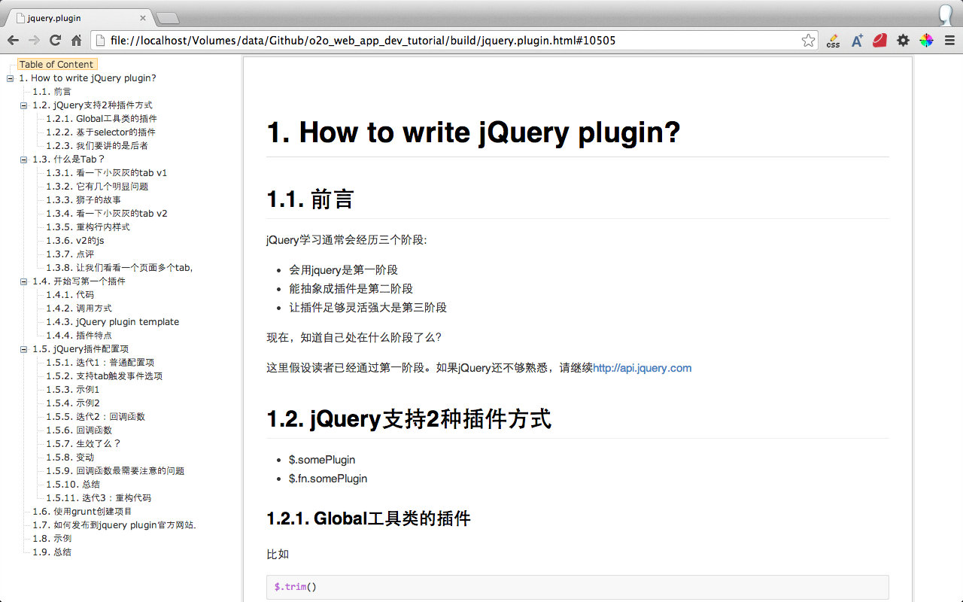
Task: Open the color wheel extension icon
Action: [x=926, y=41]
